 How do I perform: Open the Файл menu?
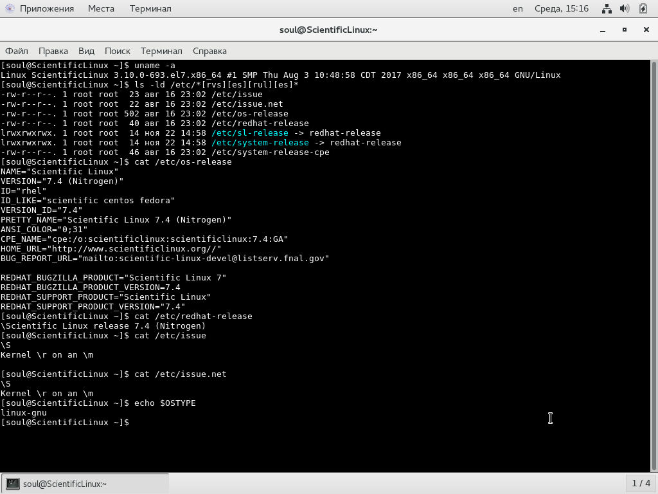pyautogui.click(x=16, y=51)
